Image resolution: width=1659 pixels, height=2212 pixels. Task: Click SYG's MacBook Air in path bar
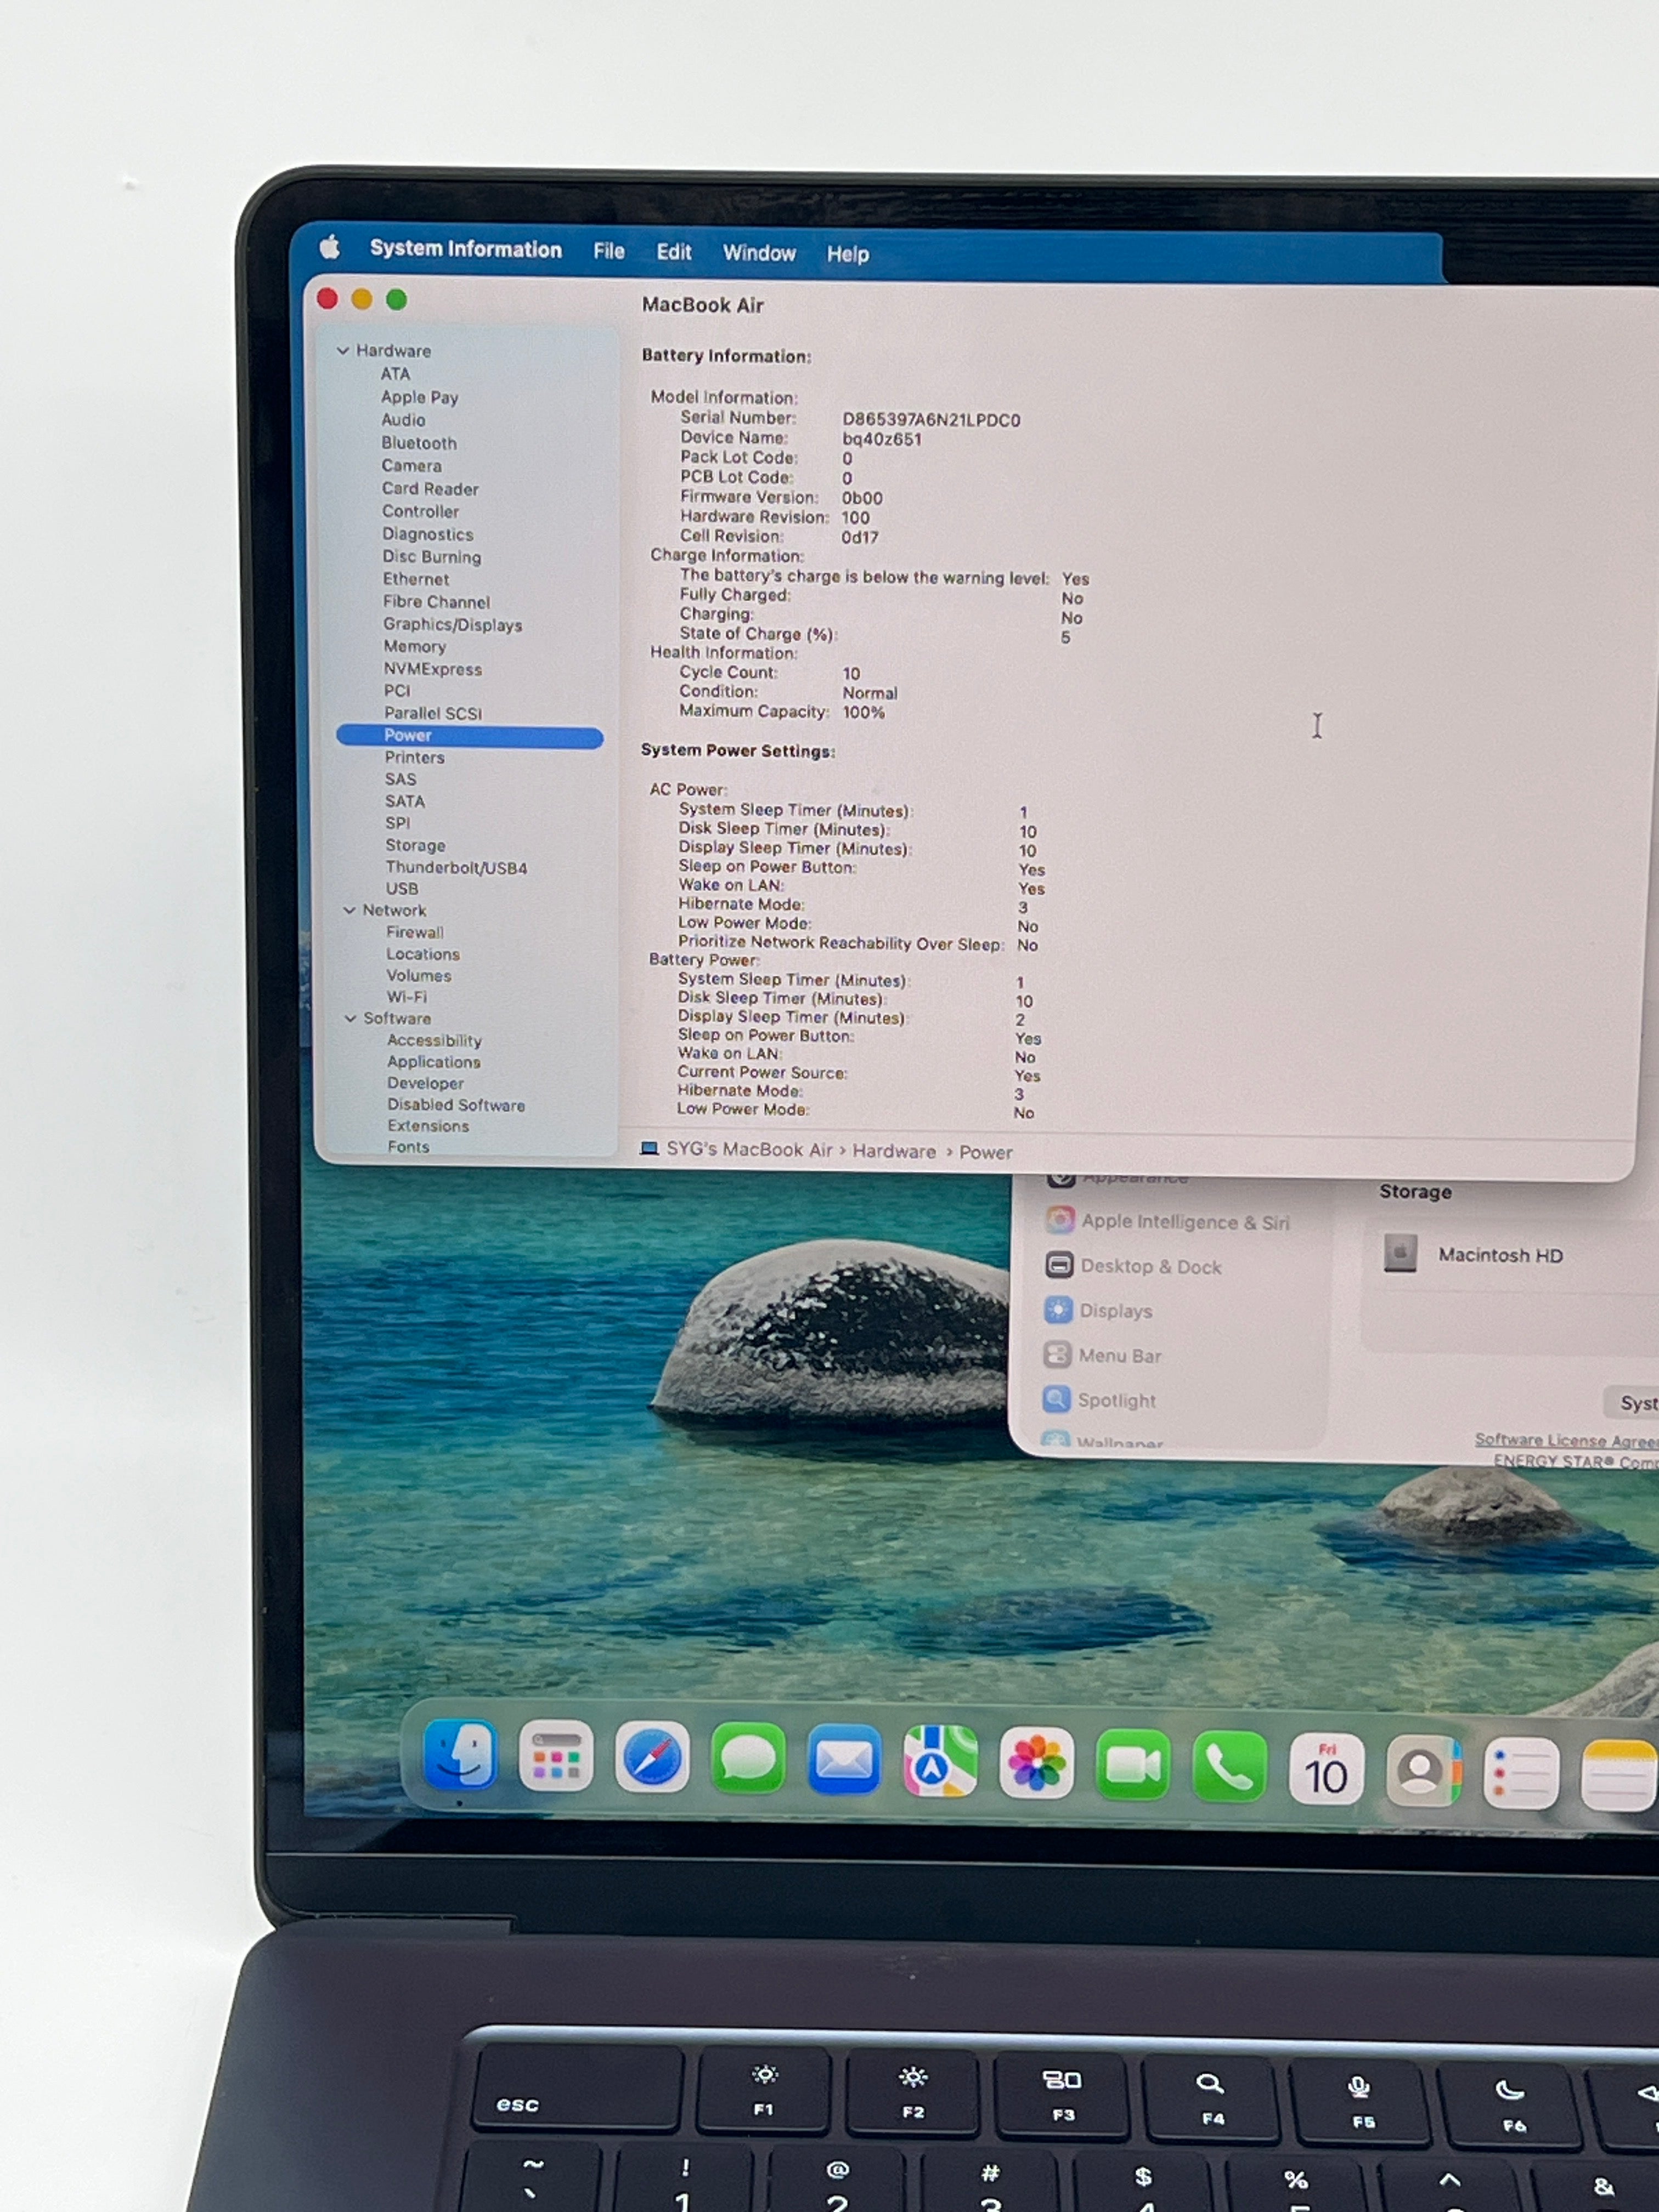click(749, 1149)
